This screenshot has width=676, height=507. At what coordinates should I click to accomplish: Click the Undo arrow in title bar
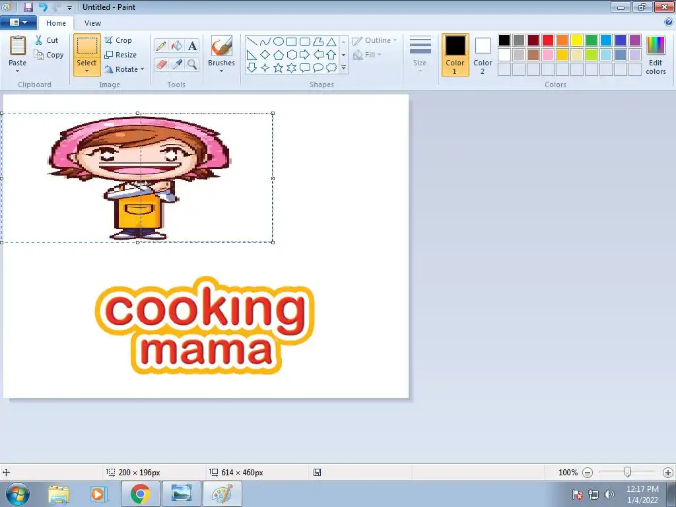(43, 7)
